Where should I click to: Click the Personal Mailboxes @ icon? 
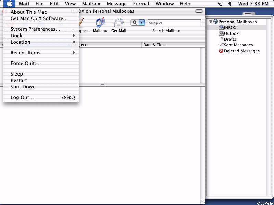216,22
